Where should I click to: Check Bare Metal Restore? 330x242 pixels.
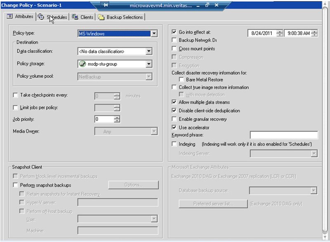181,80
